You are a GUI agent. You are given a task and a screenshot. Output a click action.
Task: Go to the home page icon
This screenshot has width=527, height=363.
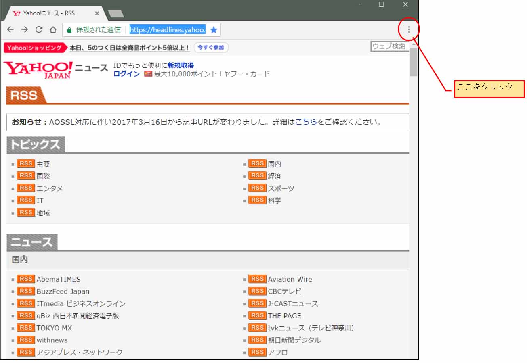[x=53, y=29]
